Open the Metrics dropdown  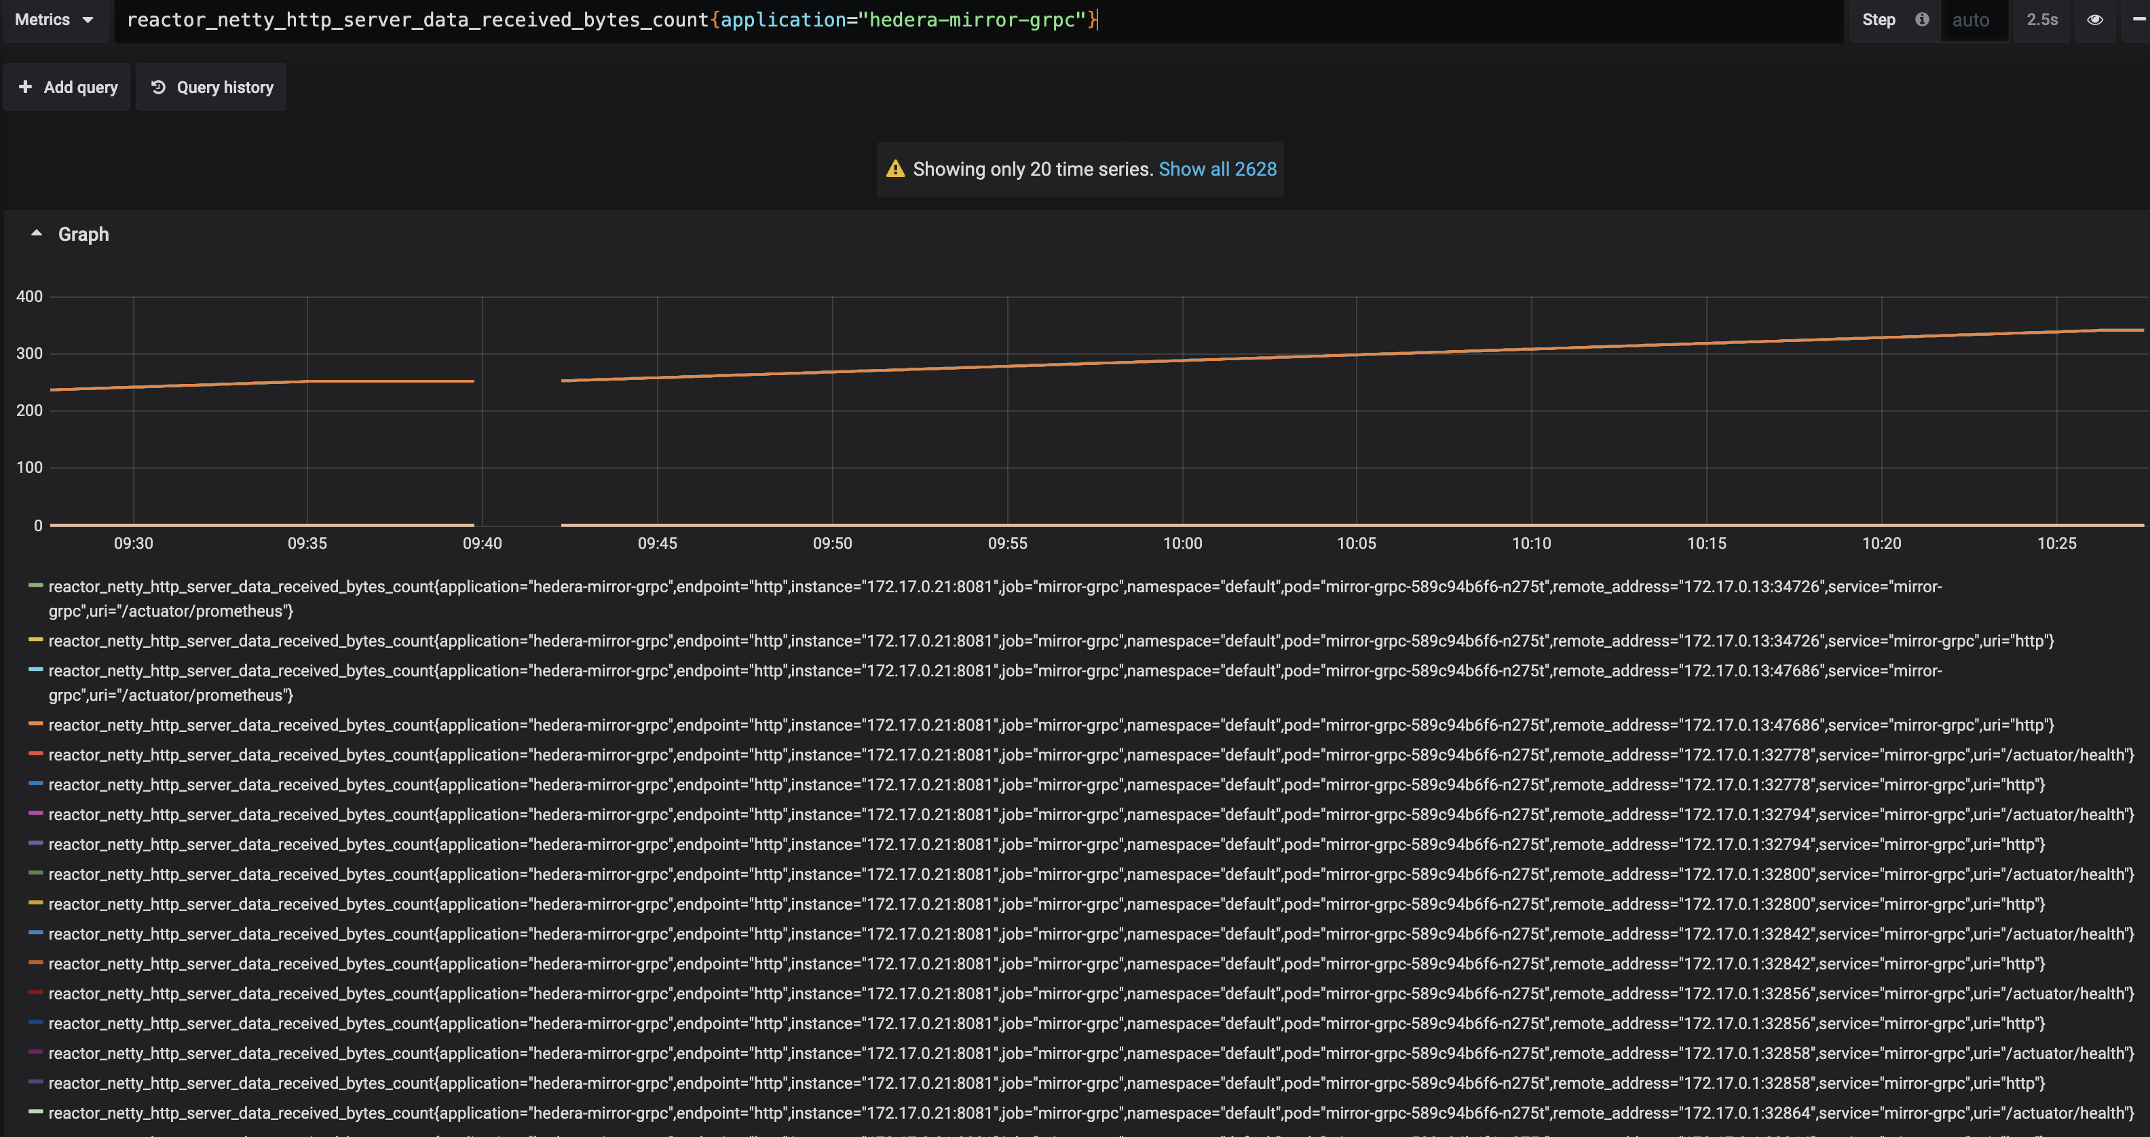coord(54,20)
